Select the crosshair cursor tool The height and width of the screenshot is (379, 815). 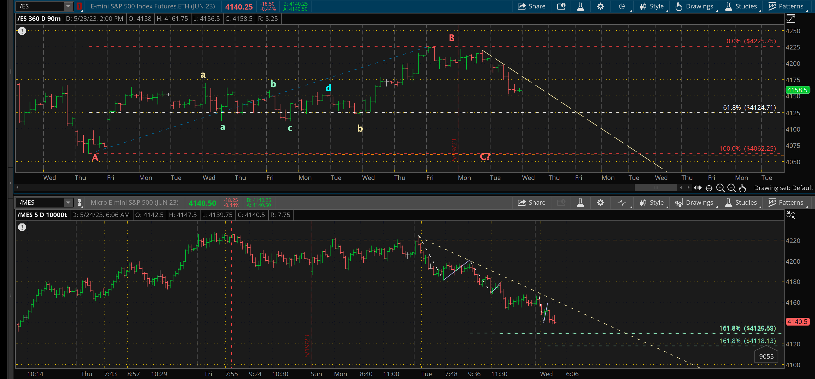pos(709,188)
